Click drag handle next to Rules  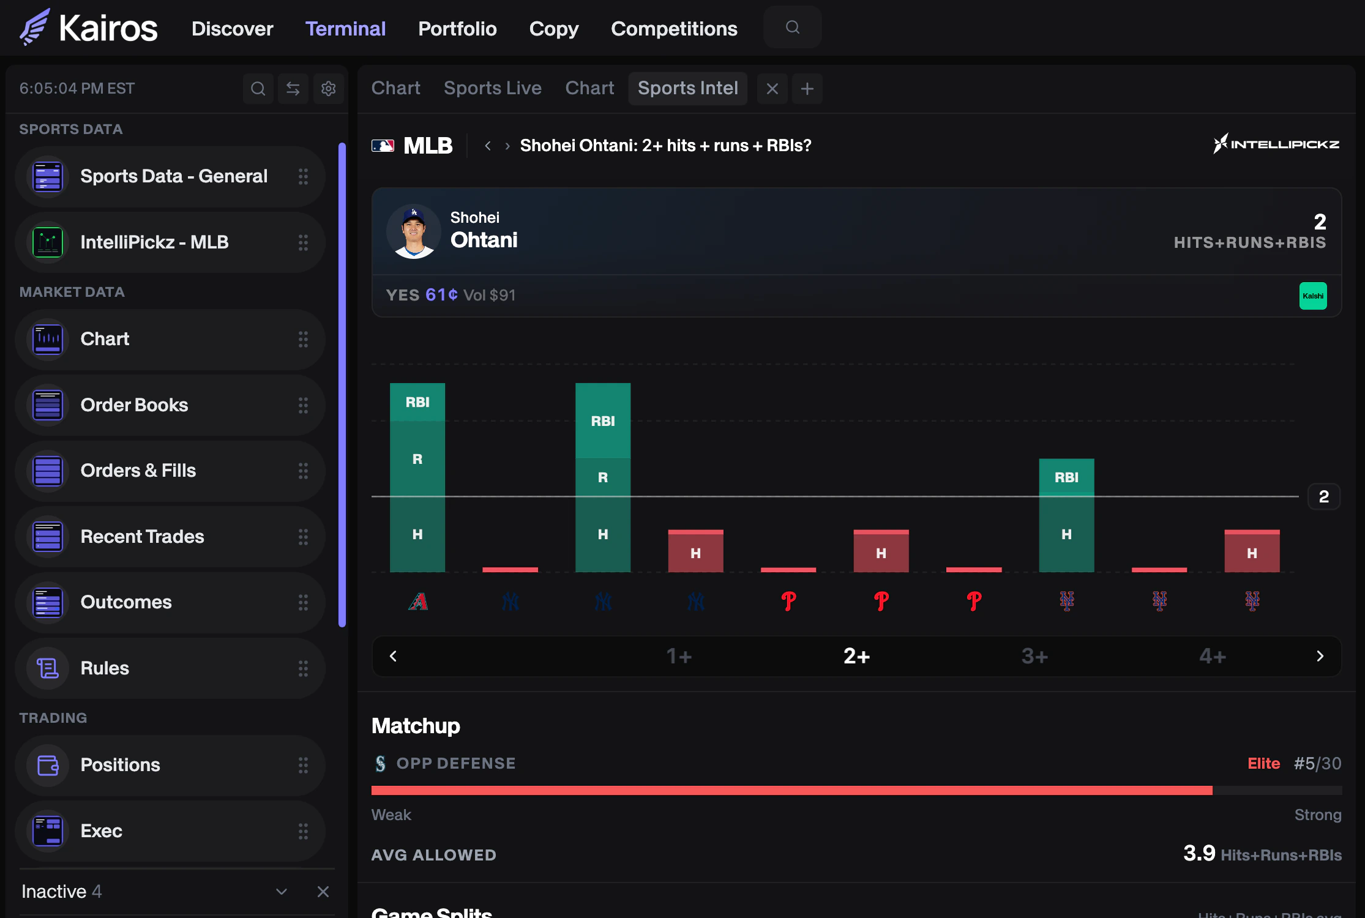pos(303,668)
